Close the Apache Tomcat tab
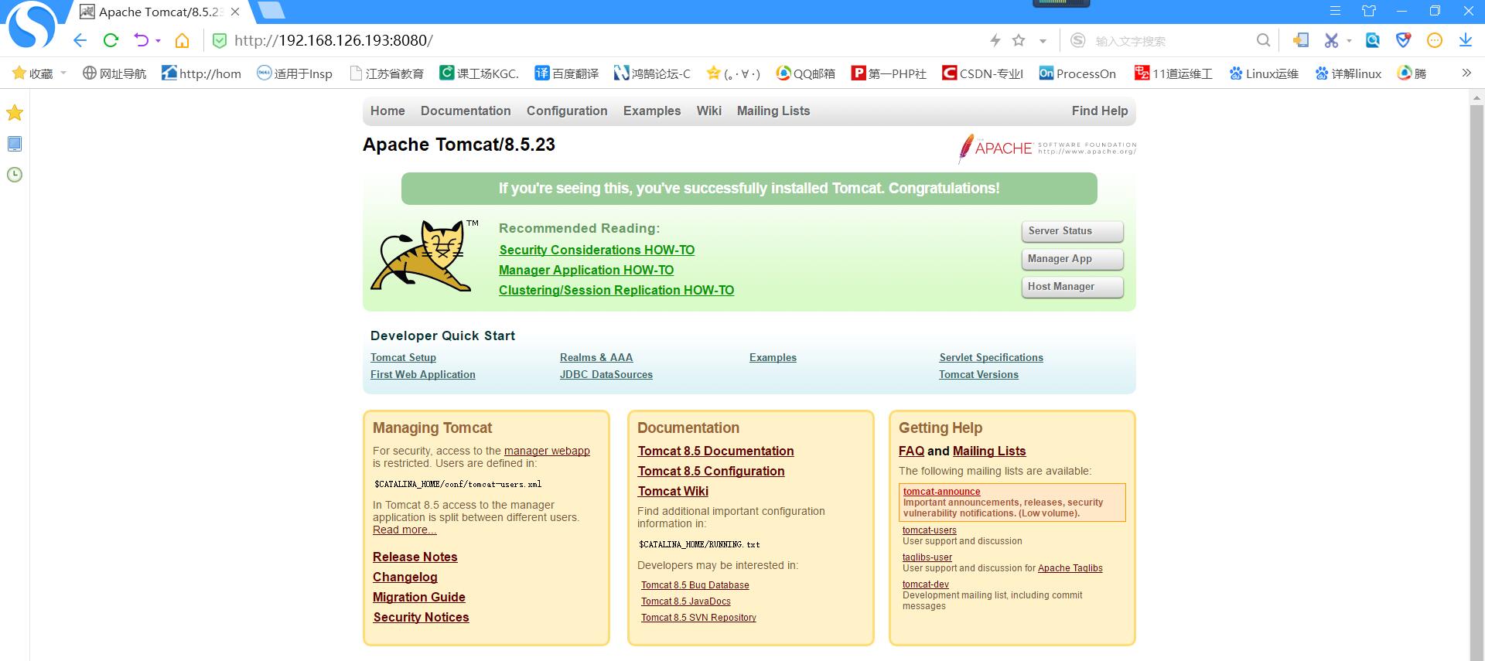 [x=235, y=12]
